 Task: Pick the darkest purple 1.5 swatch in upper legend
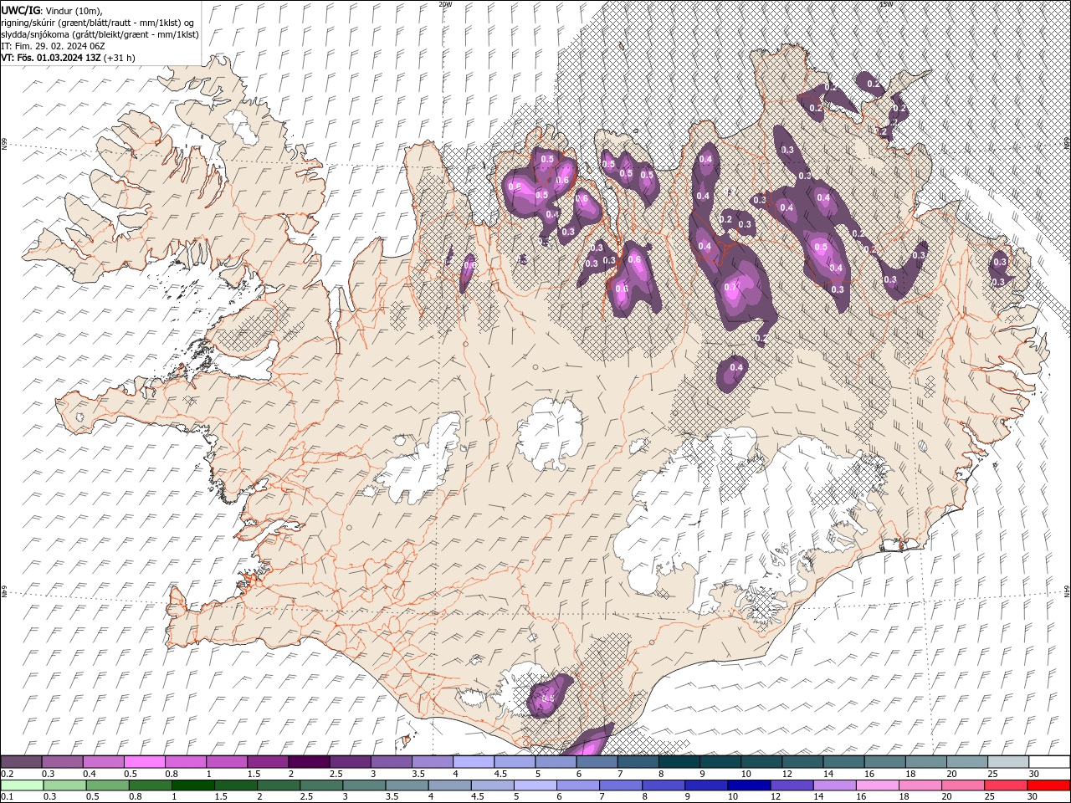click(309, 762)
